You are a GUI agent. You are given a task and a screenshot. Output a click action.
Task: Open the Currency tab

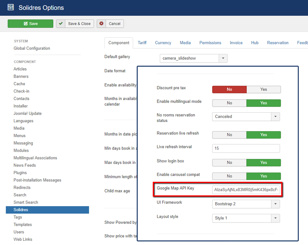[163, 43]
